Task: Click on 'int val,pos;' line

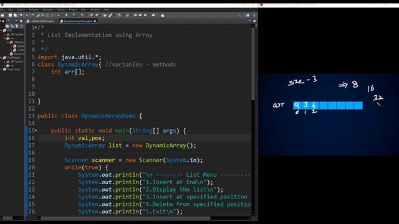Action: 85,138
